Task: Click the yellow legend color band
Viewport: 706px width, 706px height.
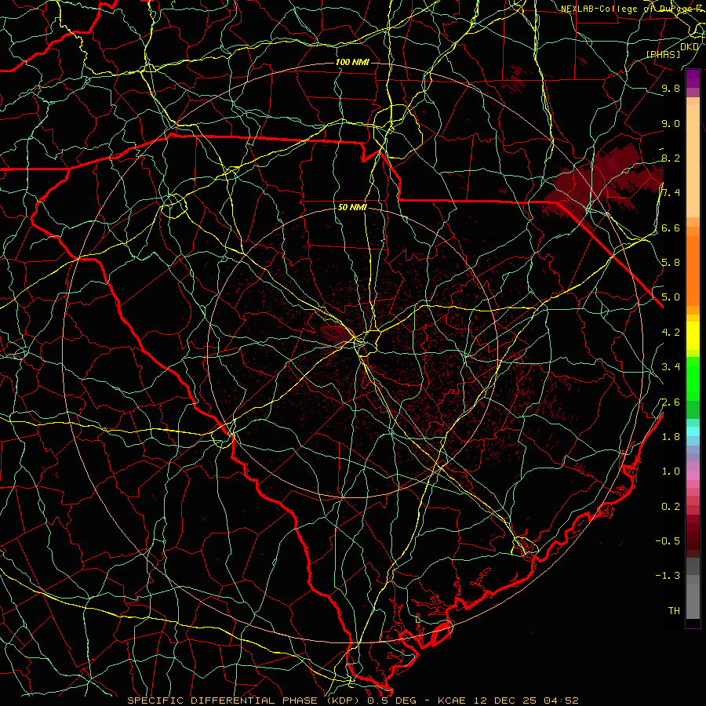Action: pos(693,336)
